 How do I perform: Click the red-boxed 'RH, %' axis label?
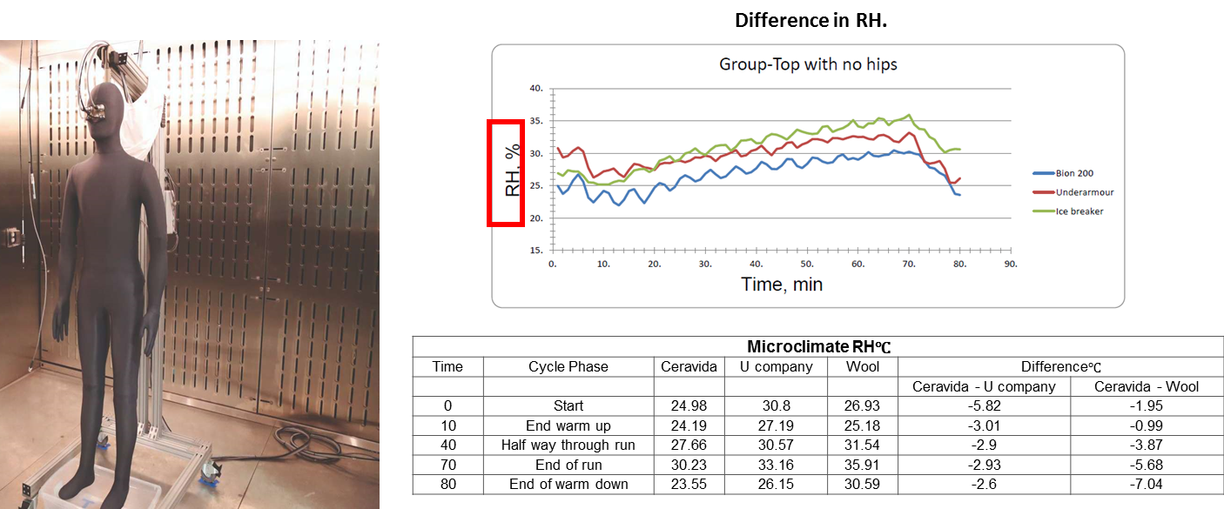(506, 172)
